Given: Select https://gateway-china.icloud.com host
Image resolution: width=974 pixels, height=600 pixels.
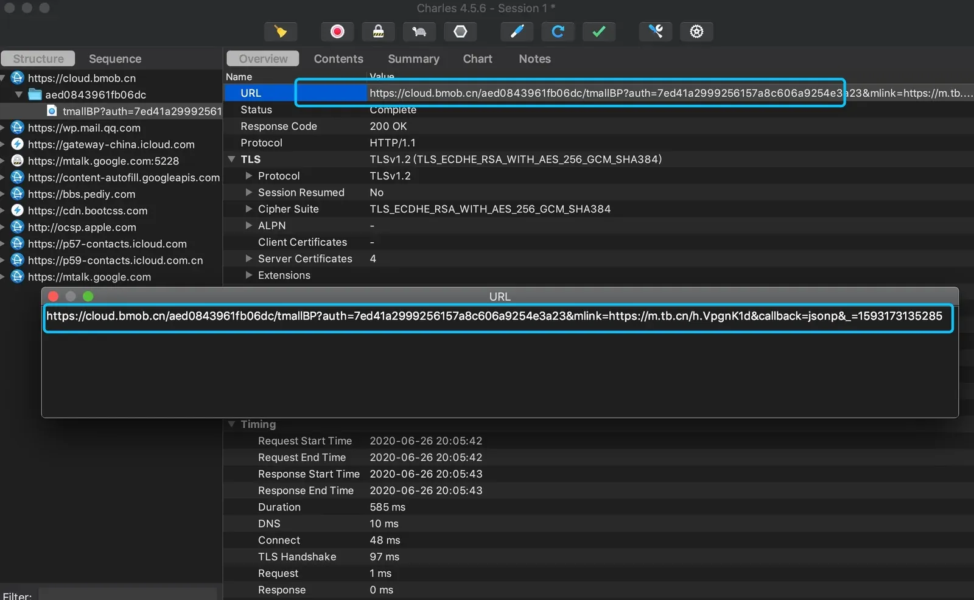Looking at the screenshot, I should (111, 144).
